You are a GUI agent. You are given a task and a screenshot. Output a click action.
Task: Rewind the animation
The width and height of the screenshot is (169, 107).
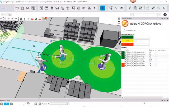(11, 104)
